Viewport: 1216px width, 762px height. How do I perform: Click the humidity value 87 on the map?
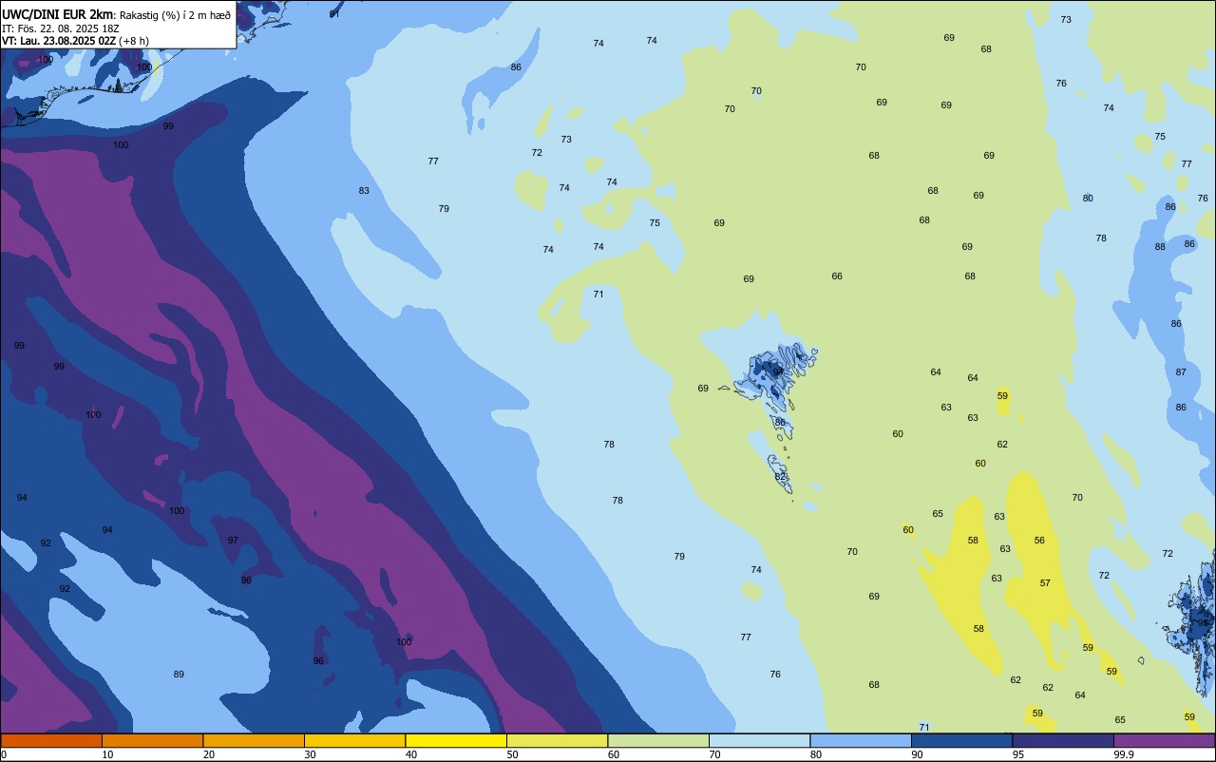pyautogui.click(x=1181, y=372)
